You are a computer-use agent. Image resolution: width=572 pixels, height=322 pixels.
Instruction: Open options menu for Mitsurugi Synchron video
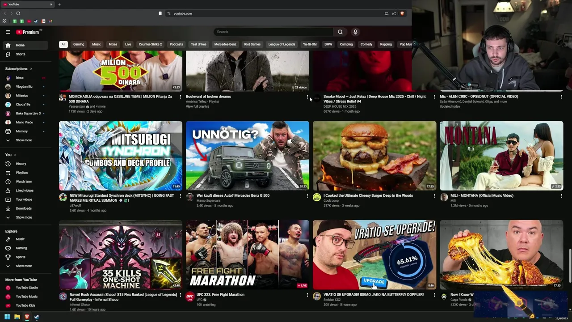point(180,196)
